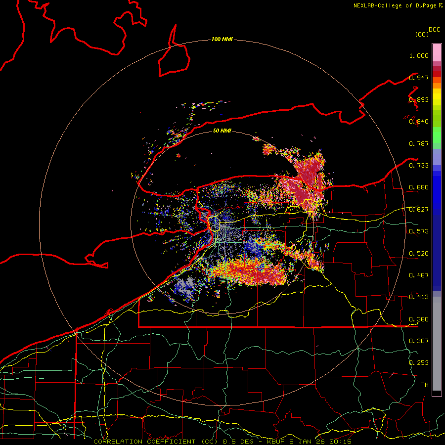
Task: Click the gray lower segment of color bar
Action: coord(437,344)
